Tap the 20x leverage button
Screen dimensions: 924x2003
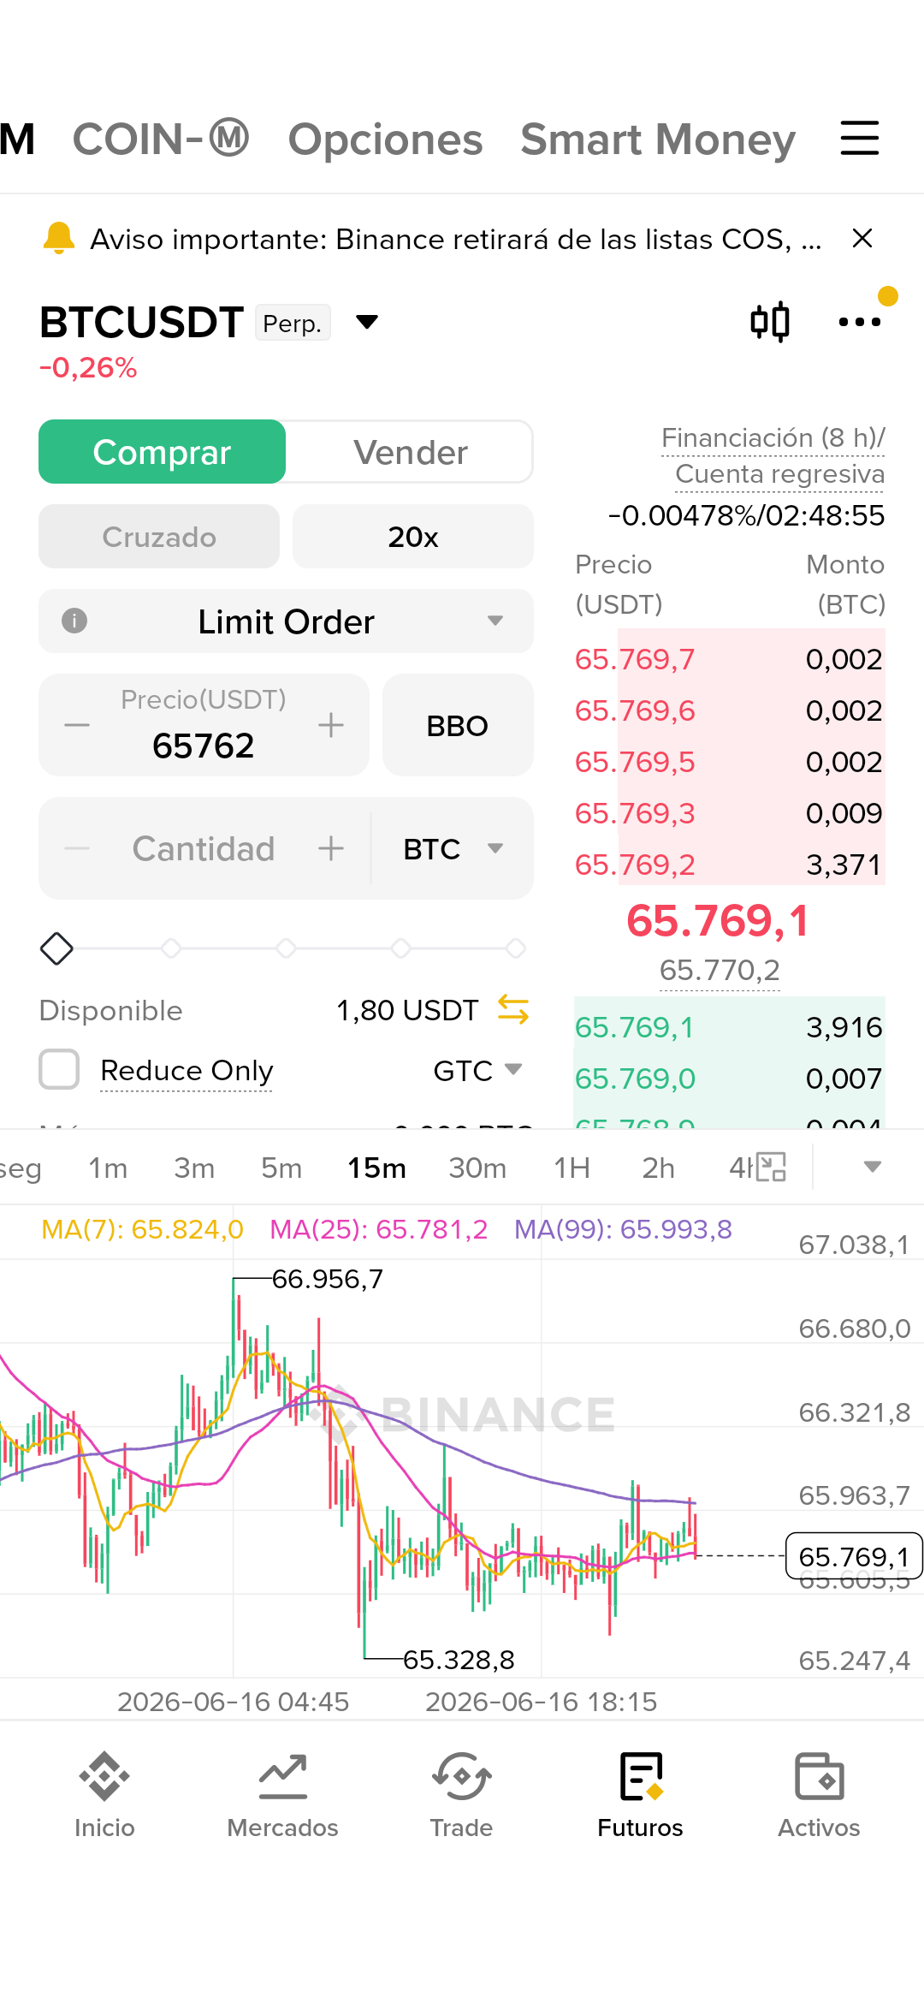pos(413,537)
